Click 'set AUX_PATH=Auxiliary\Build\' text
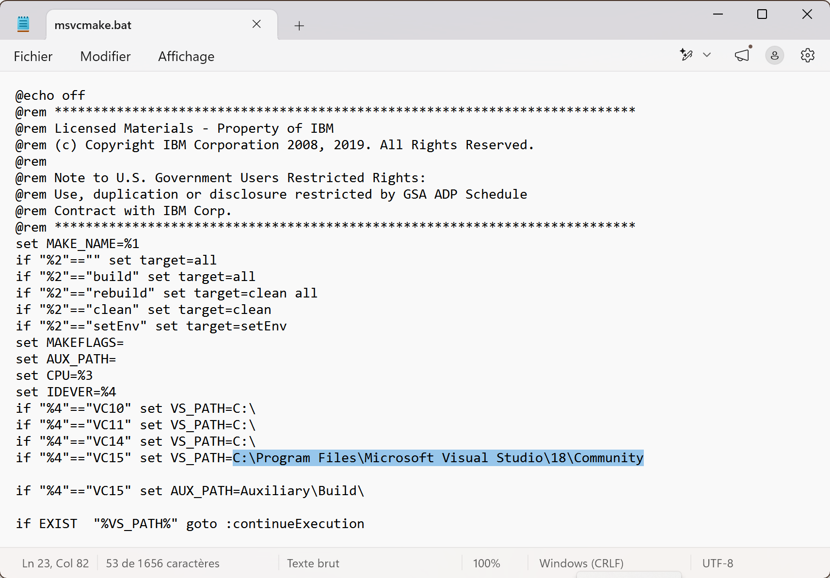 252,491
